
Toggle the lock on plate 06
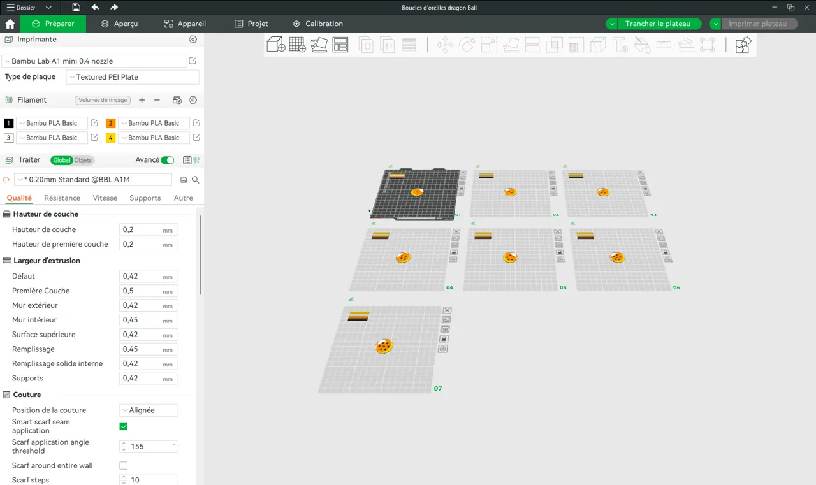point(666,252)
